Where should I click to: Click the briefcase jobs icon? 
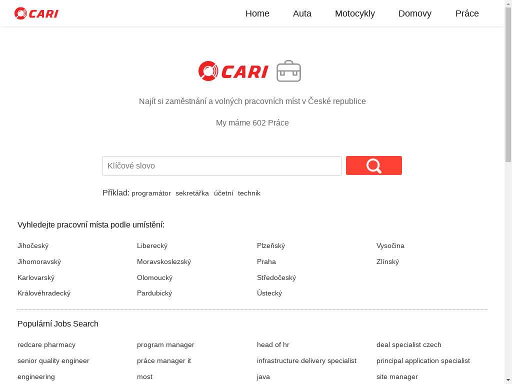[x=288, y=71]
